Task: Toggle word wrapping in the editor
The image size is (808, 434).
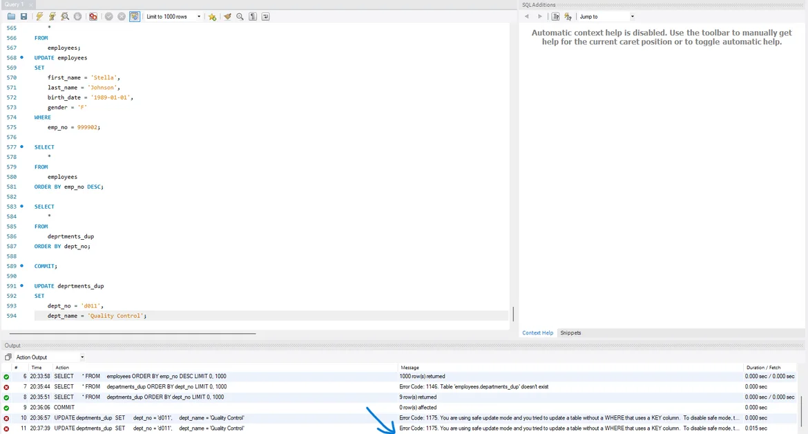Action: pos(266,17)
